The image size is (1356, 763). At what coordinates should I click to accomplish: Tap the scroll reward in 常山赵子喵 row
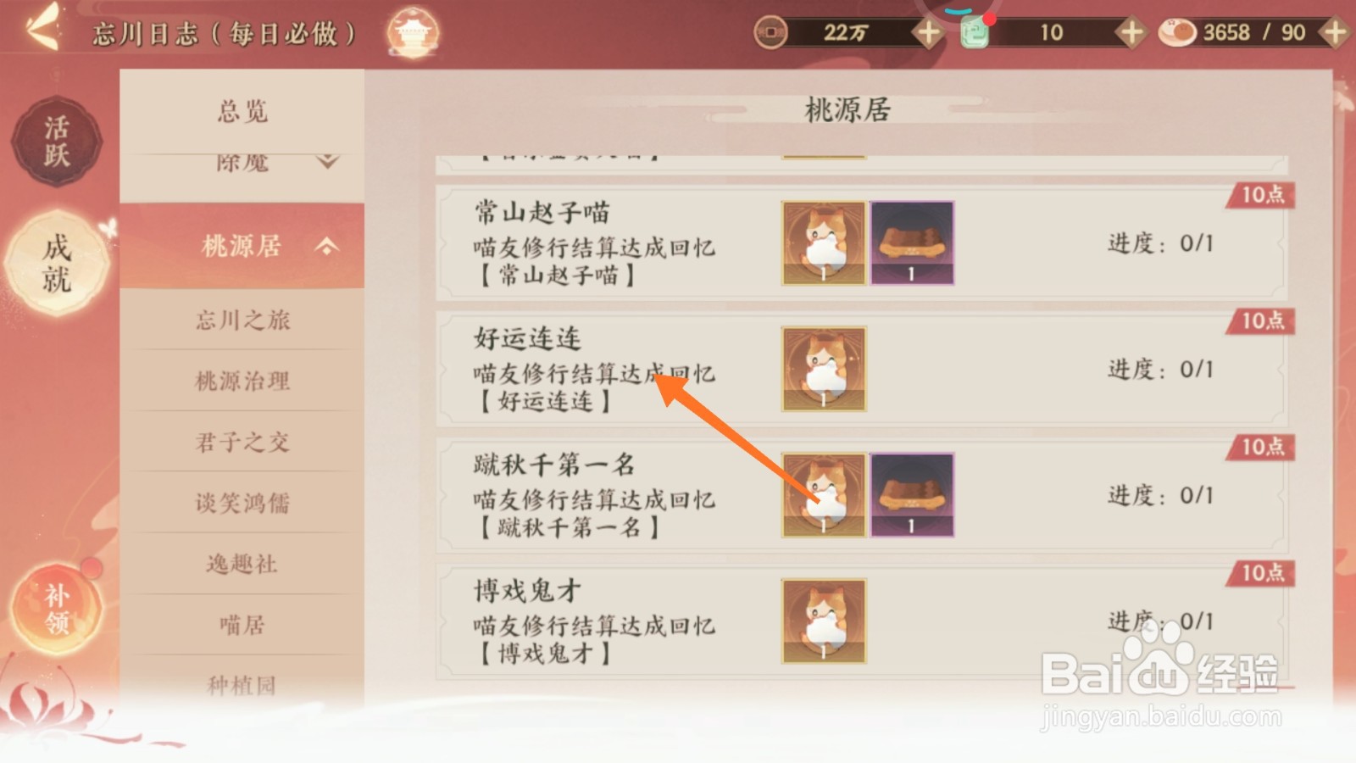[x=912, y=242]
